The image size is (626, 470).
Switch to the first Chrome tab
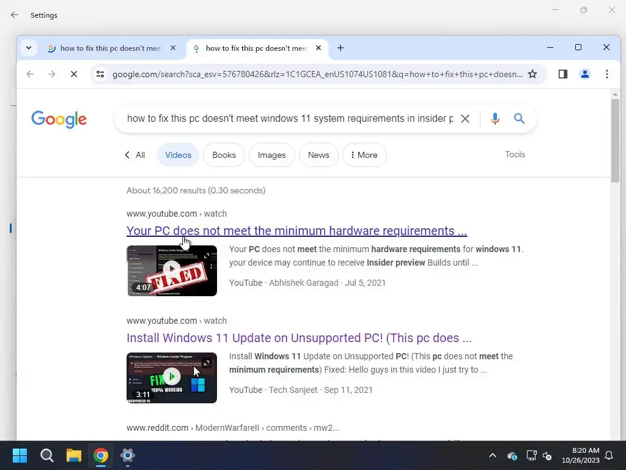[110, 48]
